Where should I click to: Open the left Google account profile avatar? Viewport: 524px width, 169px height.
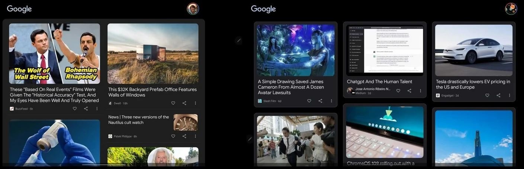[x=193, y=9]
